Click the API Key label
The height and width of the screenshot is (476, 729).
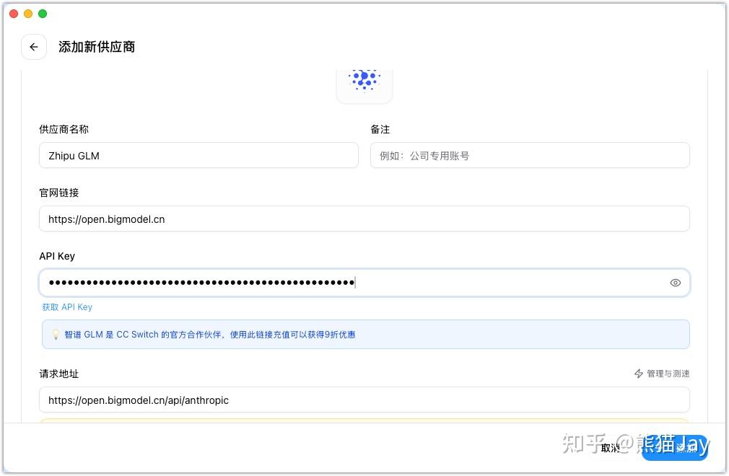point(57,256)
